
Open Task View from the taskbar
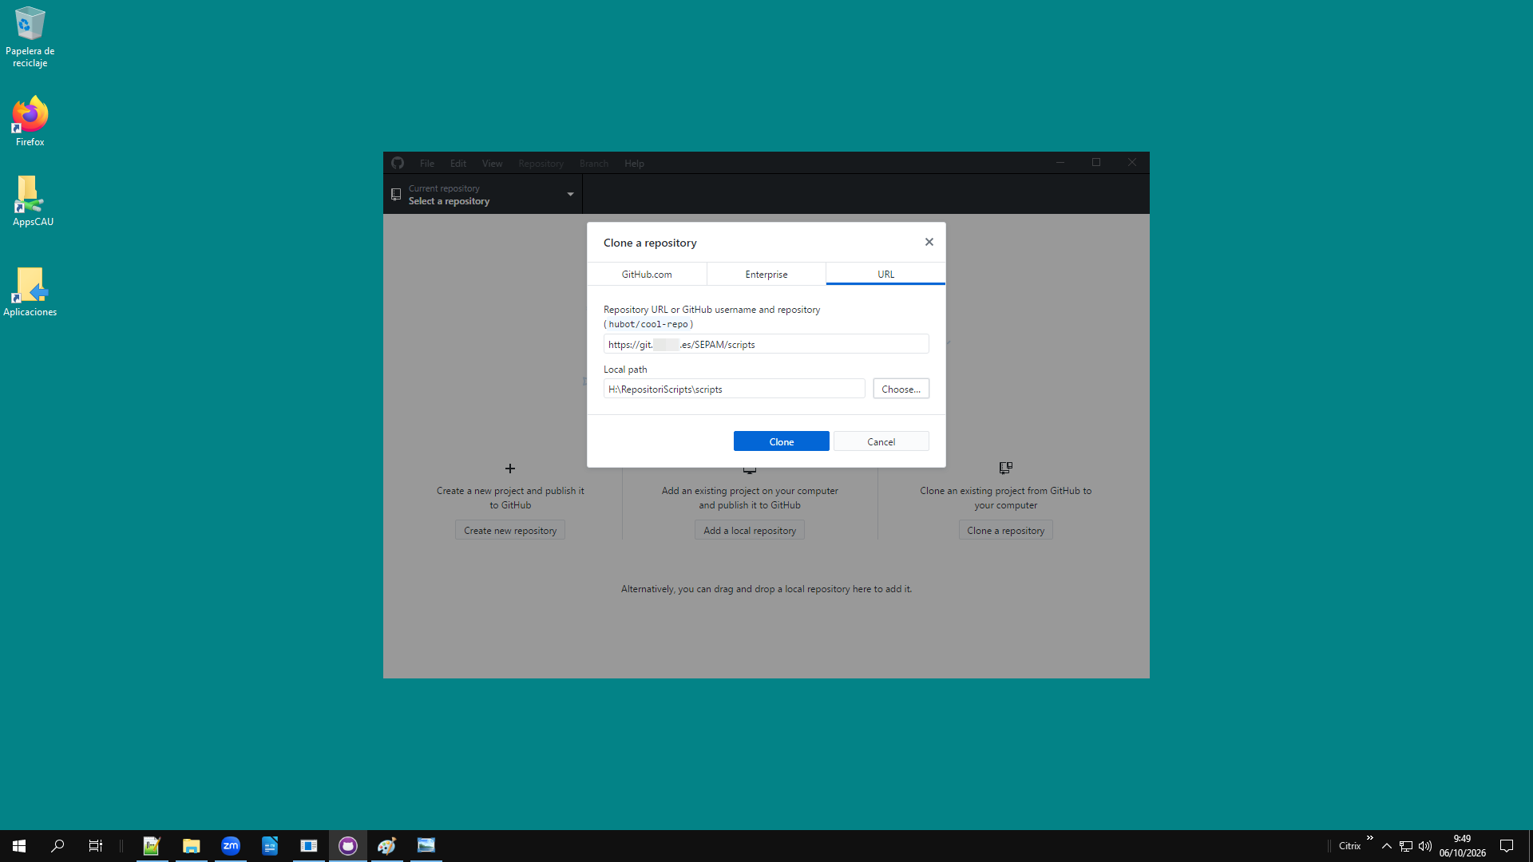point(95,845)
